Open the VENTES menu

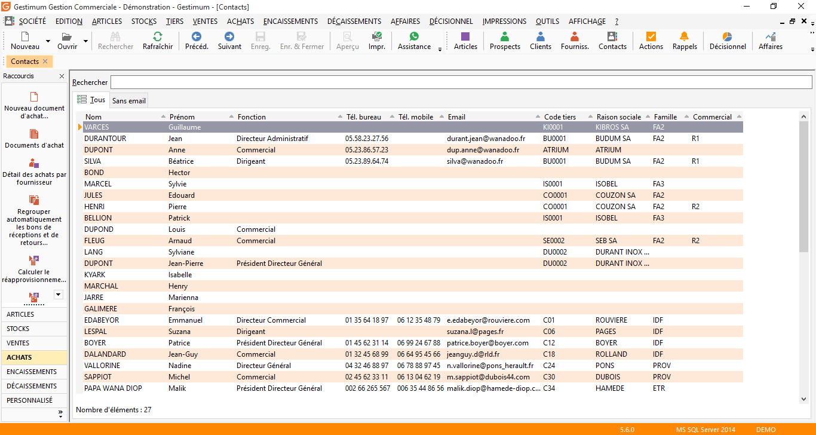point(205,21)
